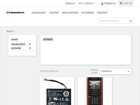
Task: Open the Texas Instruments battery product image
Action: coord(57,91)
